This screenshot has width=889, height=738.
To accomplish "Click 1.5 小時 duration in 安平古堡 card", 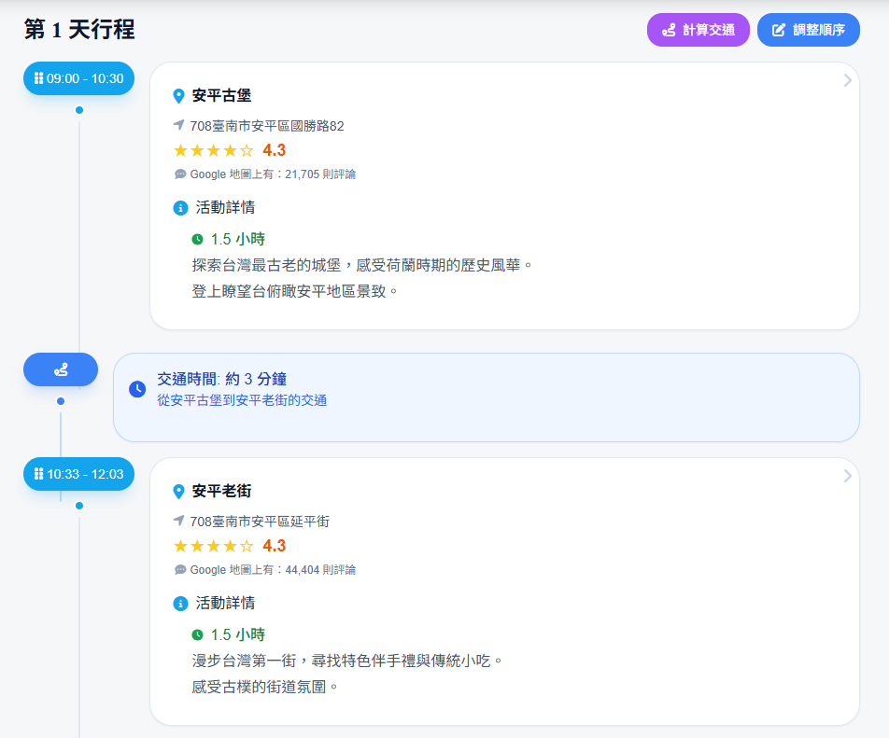I will [238, 239].
